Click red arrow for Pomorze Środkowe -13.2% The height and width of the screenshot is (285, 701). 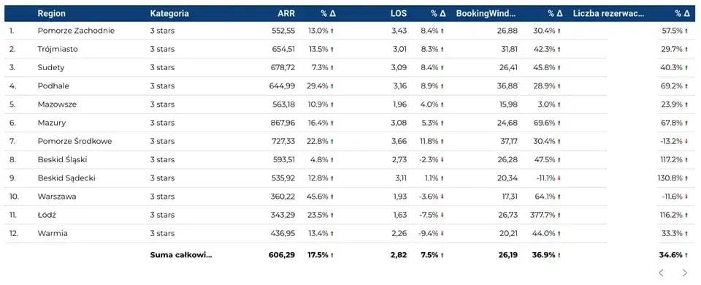pyautogui.click(x=686, y=141)
